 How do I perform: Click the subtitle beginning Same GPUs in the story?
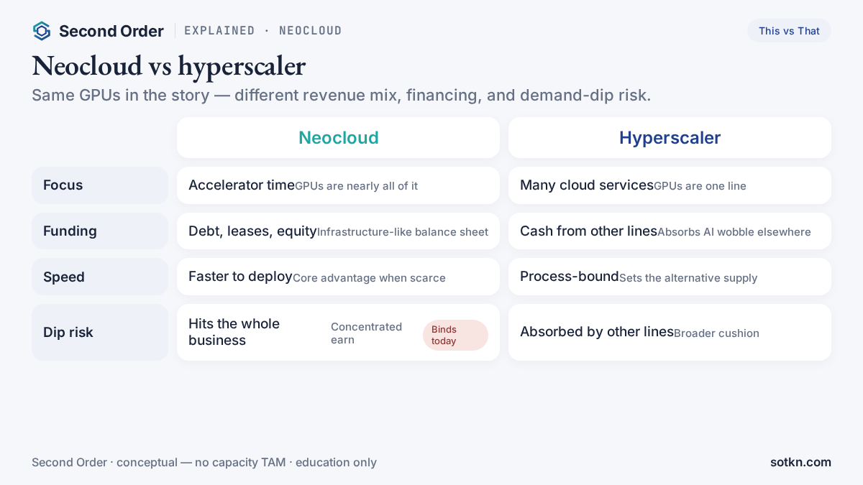click(341, 95)
